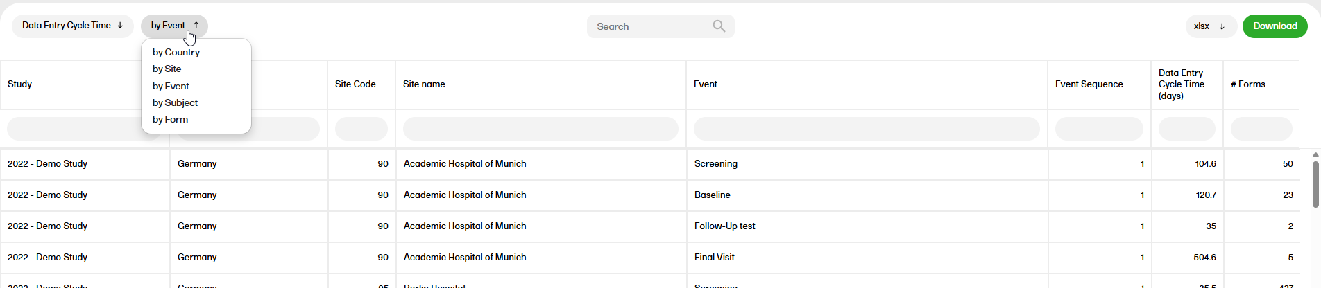1321x288 pixels.
Task: Select by Subject grouping option
Action: (176, 102)
